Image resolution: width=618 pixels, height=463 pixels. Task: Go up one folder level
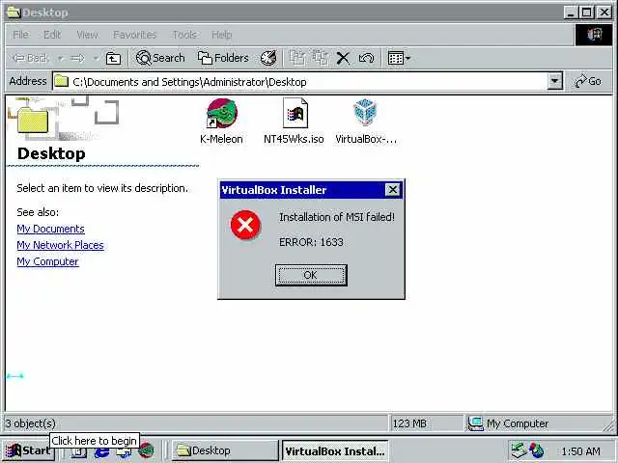tap(114, 58)
